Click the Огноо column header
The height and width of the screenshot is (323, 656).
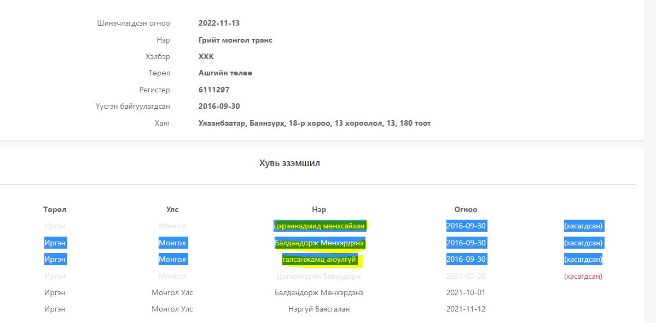pos(466,209)
